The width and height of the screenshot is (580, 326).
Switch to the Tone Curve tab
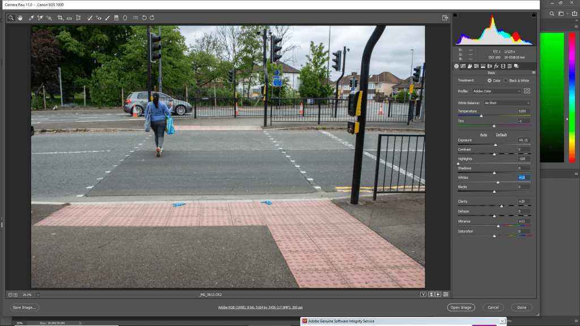[463, 66]
